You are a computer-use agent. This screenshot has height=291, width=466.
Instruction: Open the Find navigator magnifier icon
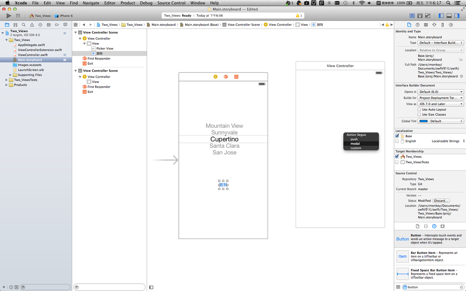(x=24, y=25)
